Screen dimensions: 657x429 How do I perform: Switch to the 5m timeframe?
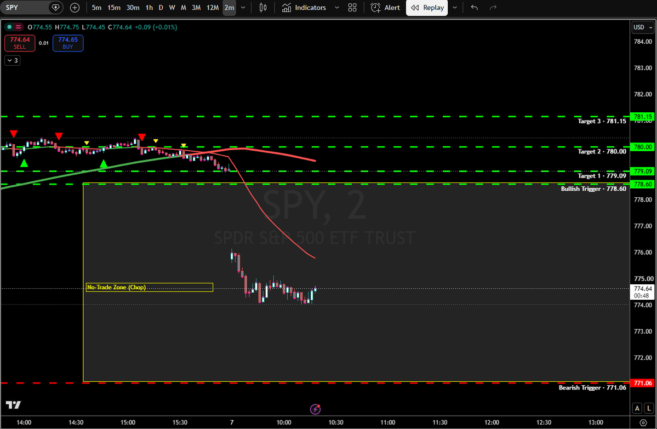96,8
